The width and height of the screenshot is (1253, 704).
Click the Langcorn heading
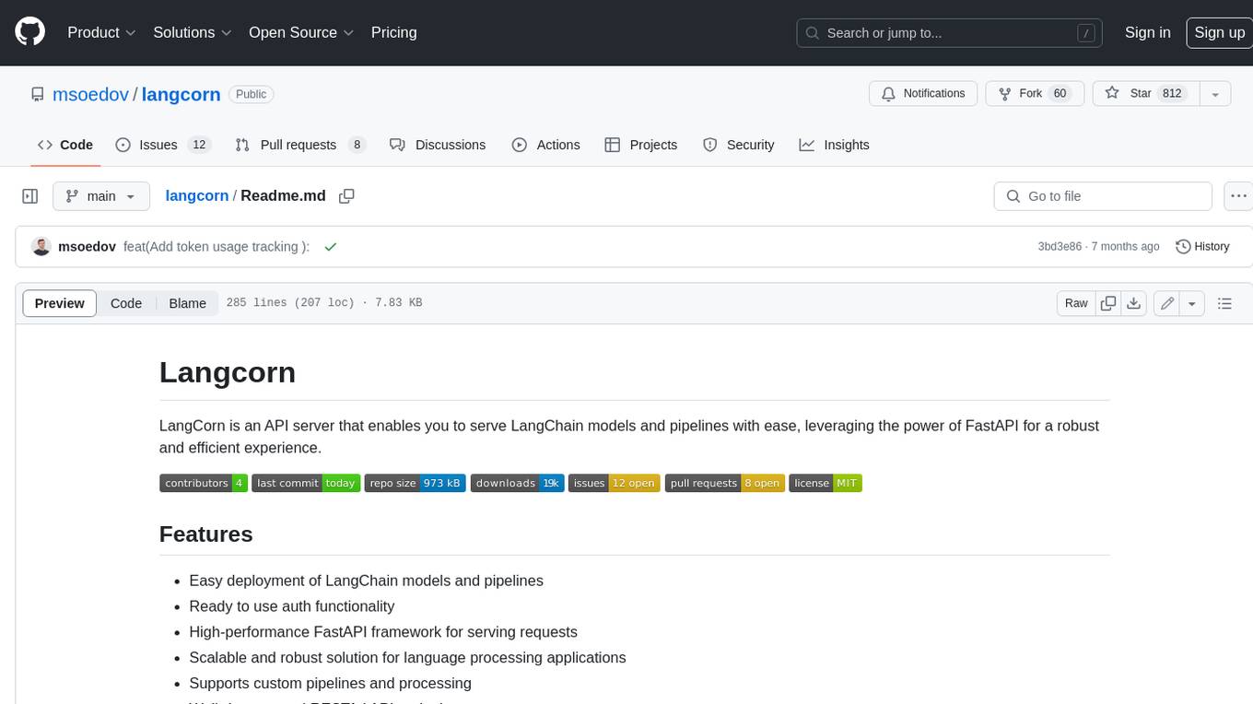tap(228, 372)
